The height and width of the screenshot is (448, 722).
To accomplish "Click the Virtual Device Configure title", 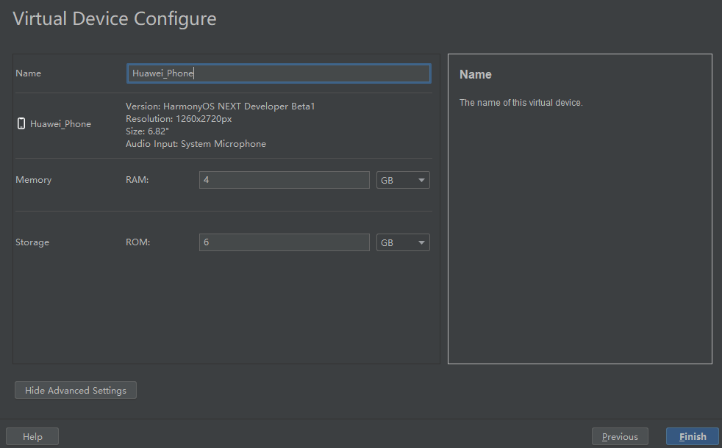I will 115,19.
